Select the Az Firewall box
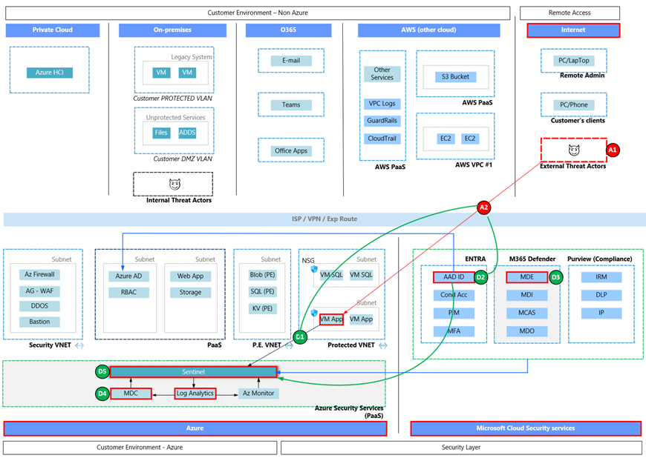646x458 pixels. point(39,275)
